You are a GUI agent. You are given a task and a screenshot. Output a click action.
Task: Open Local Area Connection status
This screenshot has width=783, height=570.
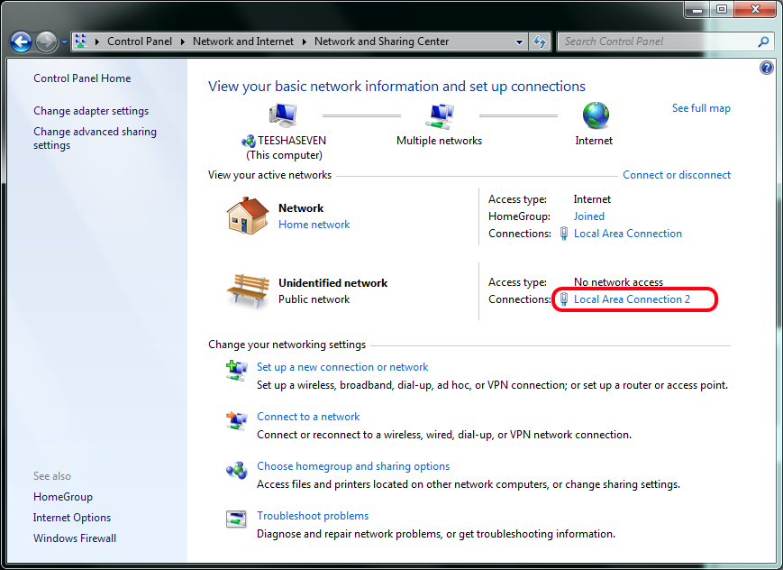click(628, 234)
